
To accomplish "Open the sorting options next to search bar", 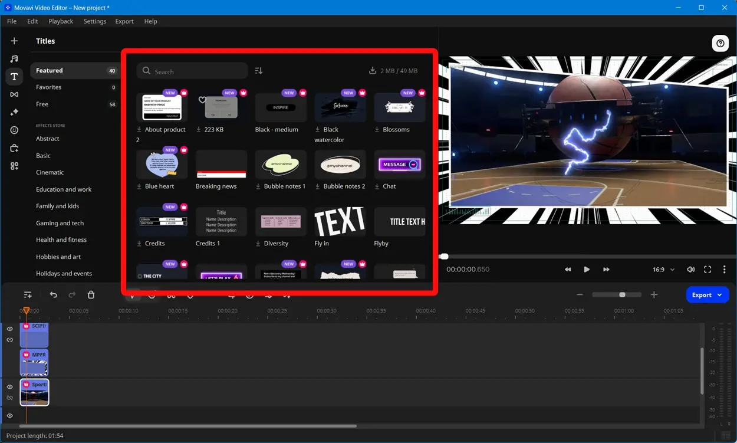I will tap(258, 70).
